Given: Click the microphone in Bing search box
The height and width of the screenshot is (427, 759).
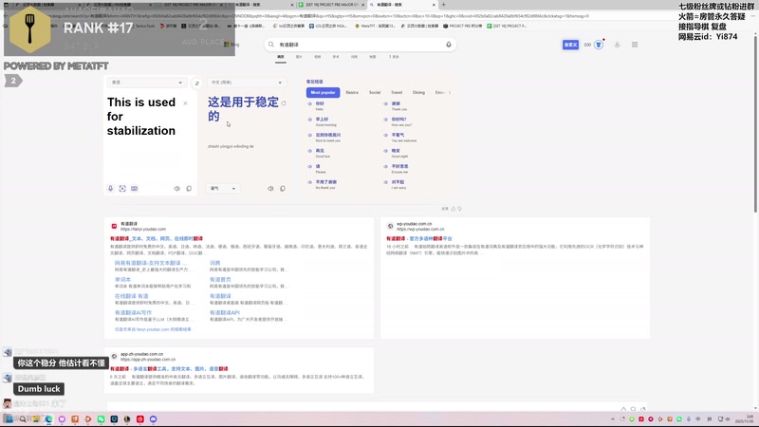Looking at the screenshot, I should click(448, 45).
